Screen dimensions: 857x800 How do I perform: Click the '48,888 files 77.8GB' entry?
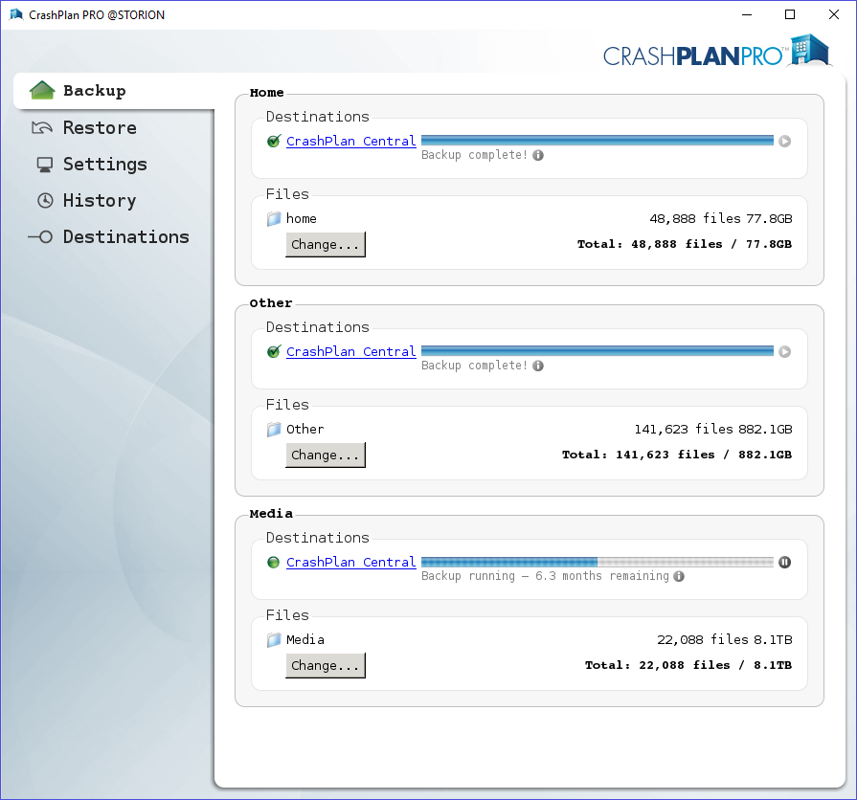[720, 219]
